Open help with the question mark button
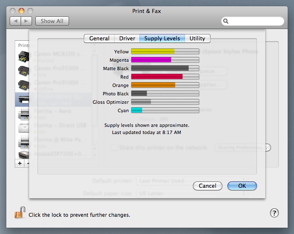Screen dimensions: 294x234 point(274,213)
